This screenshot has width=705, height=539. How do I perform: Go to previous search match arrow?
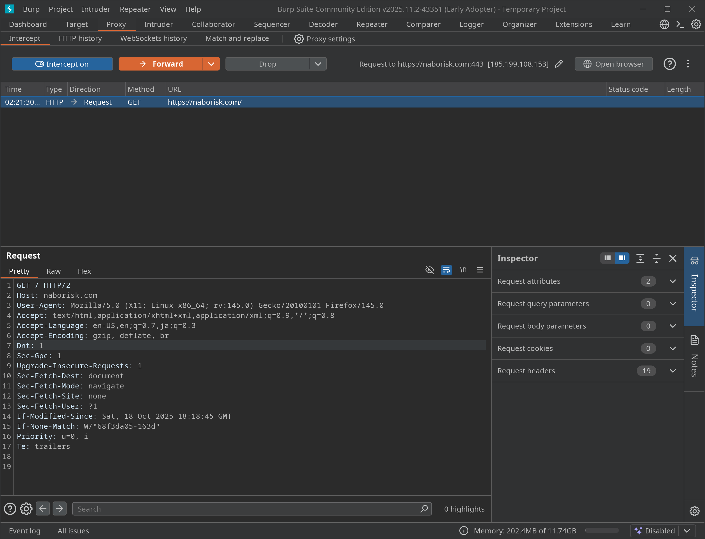click(43, 508)
